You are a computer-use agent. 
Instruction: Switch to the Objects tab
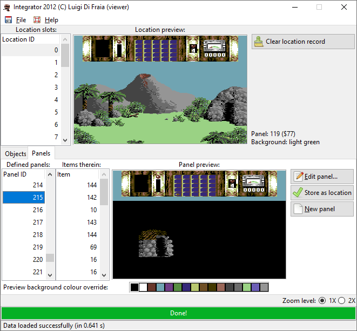pos(16,154)
